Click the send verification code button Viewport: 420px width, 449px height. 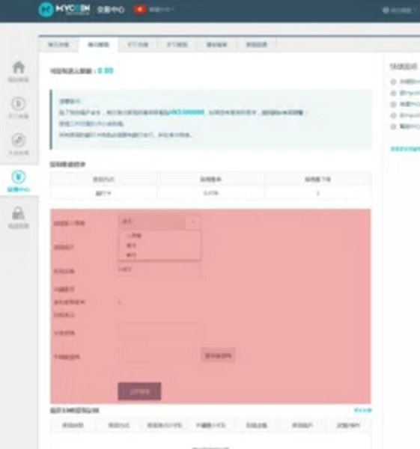[x=218, y=355]
